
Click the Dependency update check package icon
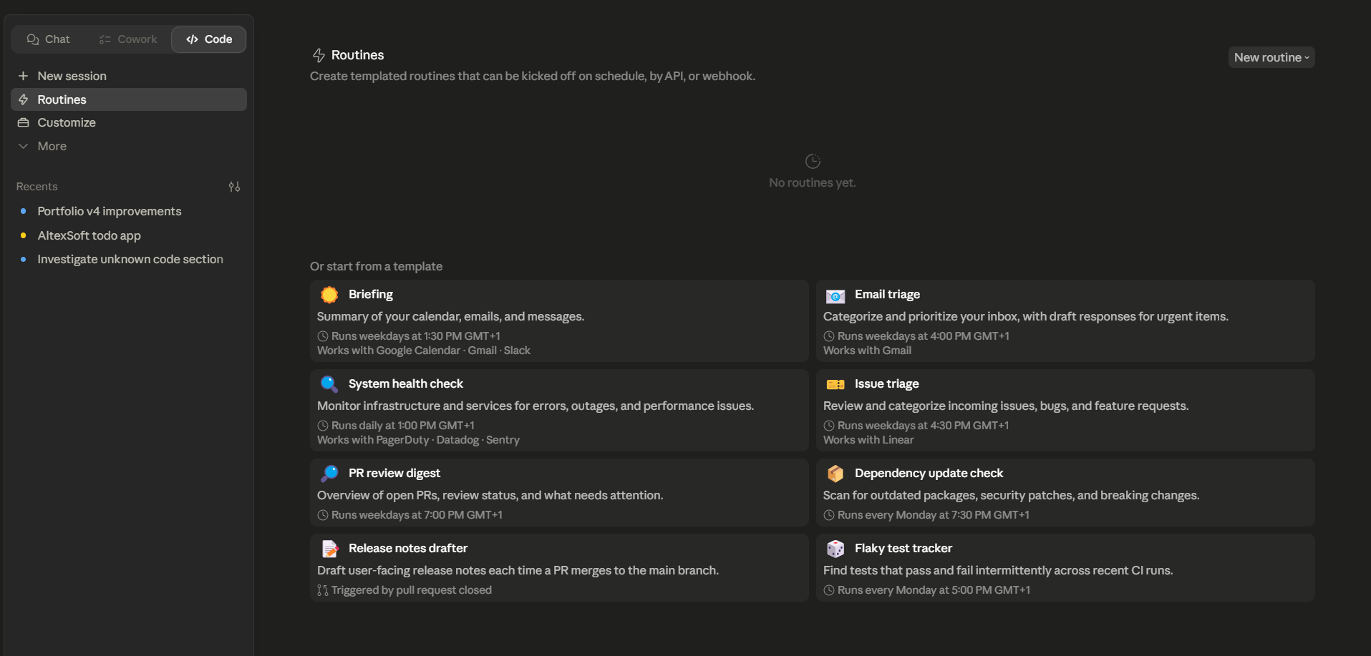[x=835, y=474]
